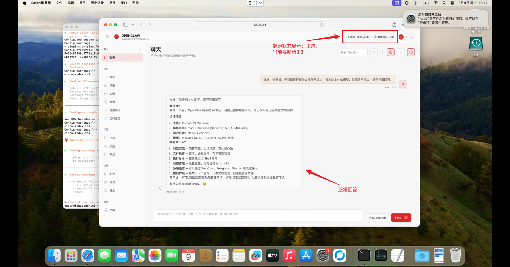The image size is (510, 267).
Task: Open Finder from the Dock
Action: [54, 256]
